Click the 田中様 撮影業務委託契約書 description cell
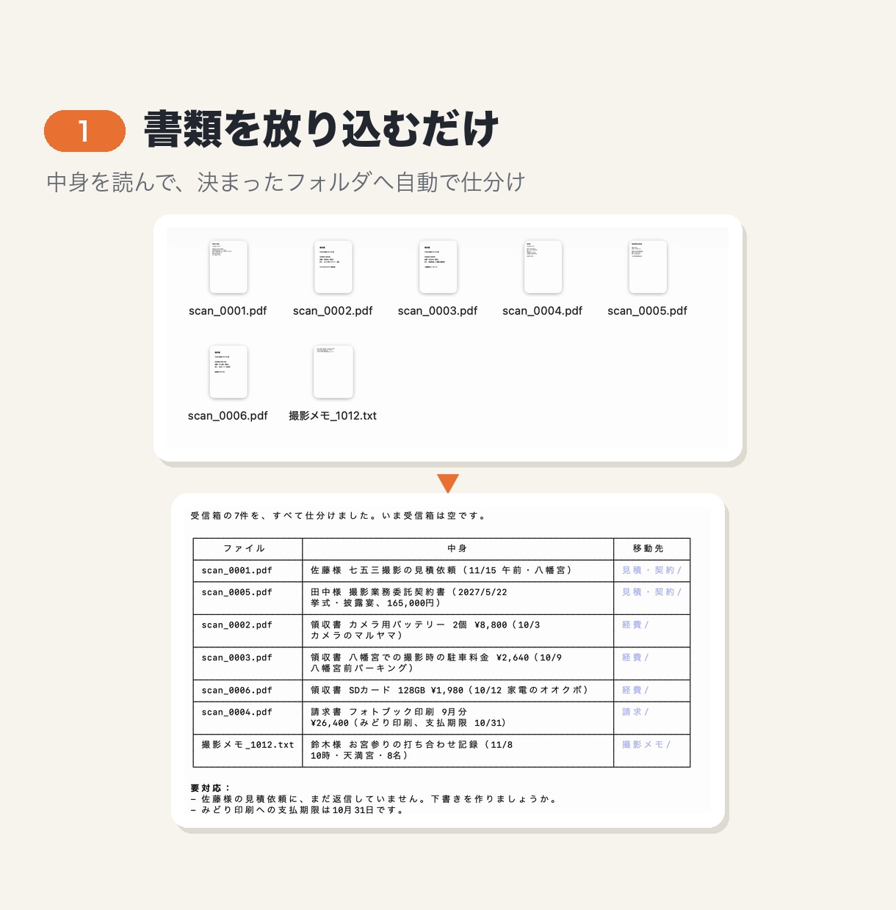 pyautogui.click(x=458, y=597)
